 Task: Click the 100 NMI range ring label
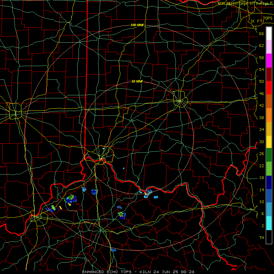tap(137, 25)
